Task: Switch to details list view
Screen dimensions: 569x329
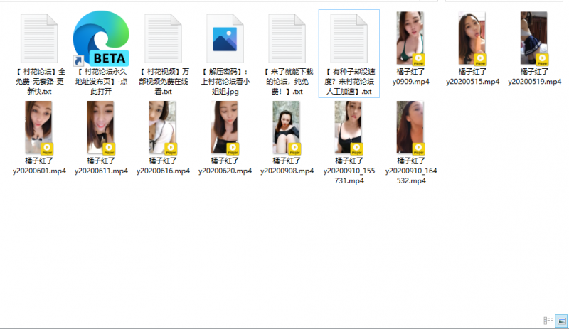Action: (x=548, y=320)
